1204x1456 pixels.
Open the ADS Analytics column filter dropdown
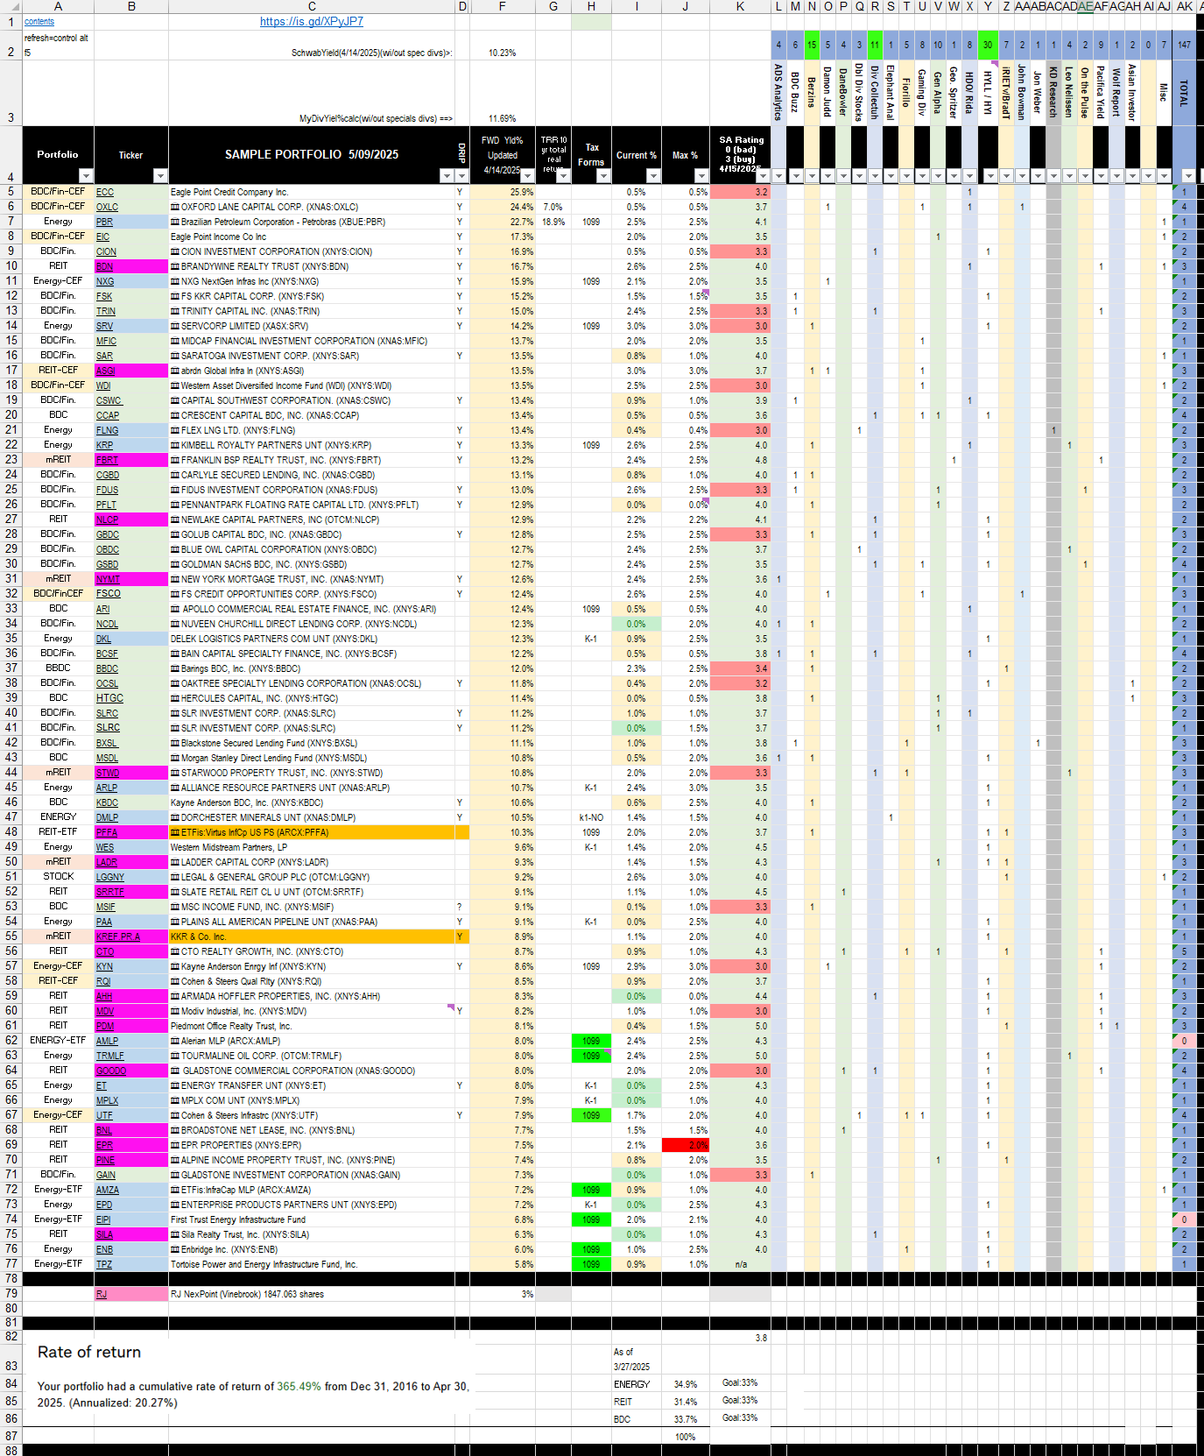point(778,176)
